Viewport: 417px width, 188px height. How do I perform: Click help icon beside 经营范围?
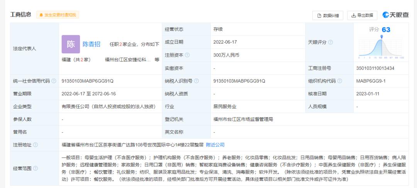coord(36,168)
